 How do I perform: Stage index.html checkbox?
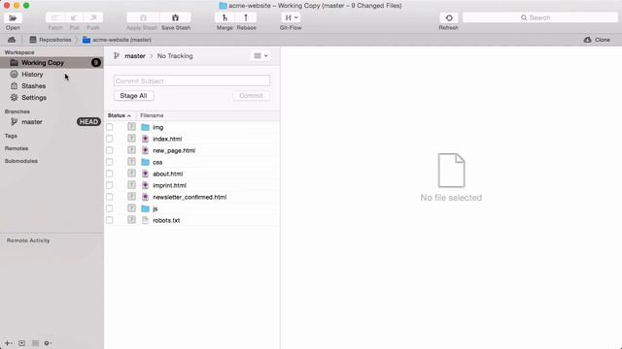click(x=110, y=139)
